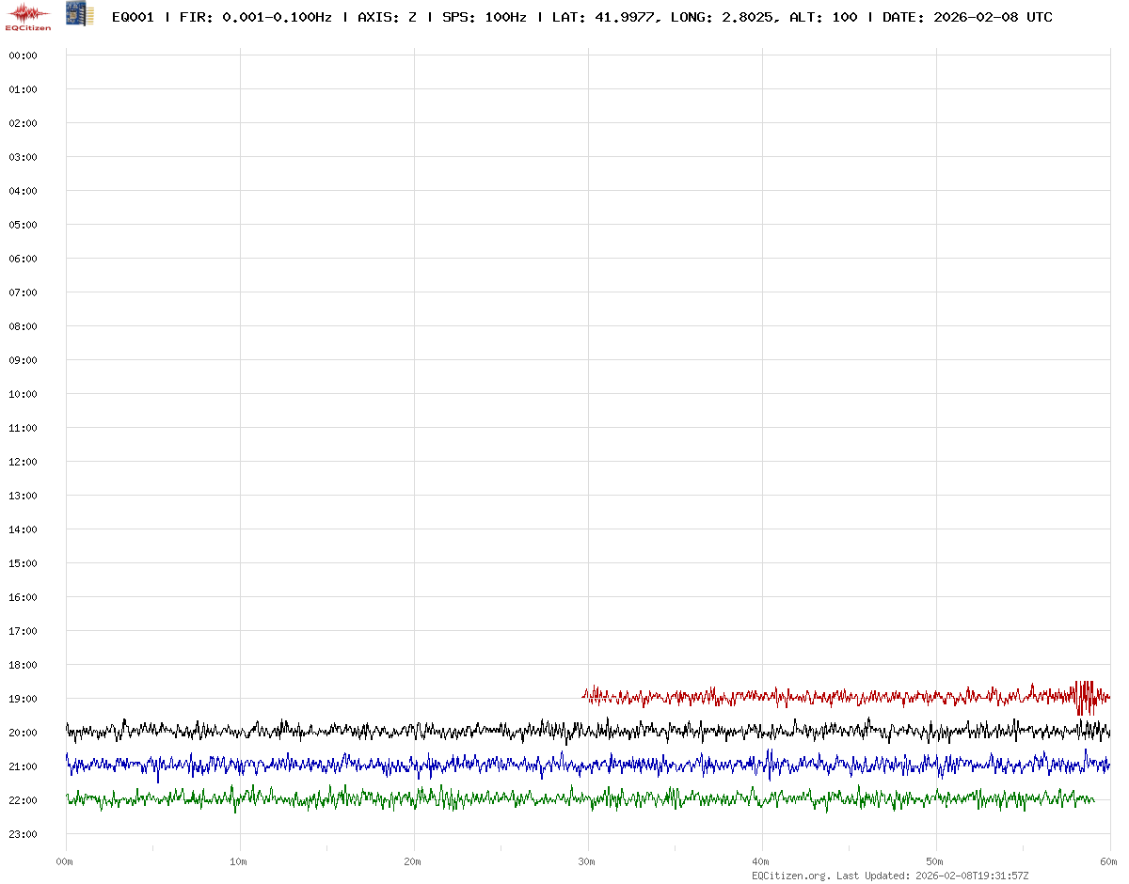This screenshot has width=1129, height=884.
Task: Select the FIR 0.001-0.100Hz filter text
Action: point(255,17)
